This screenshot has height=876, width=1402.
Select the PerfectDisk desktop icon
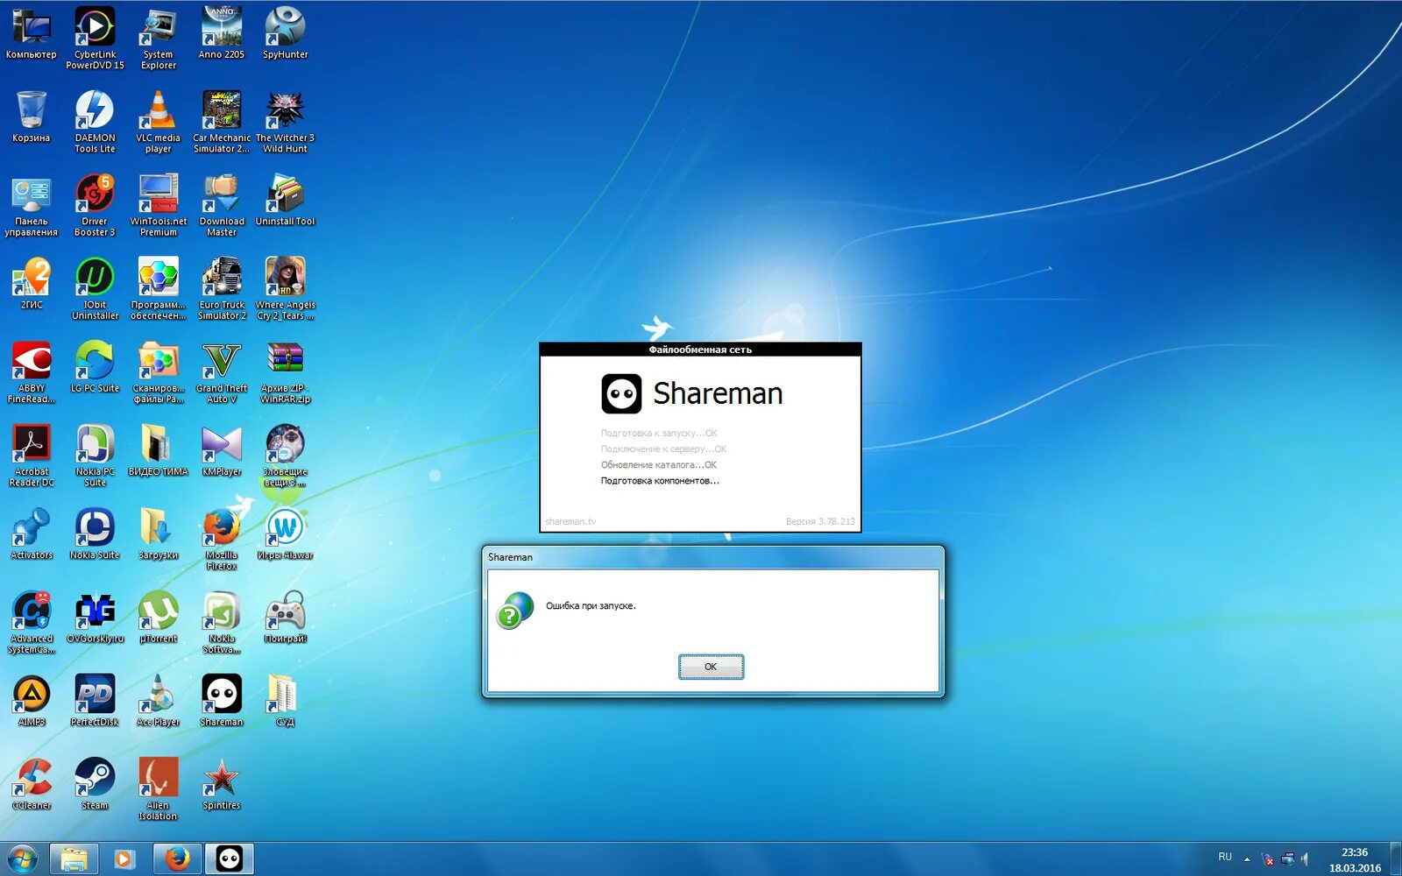pyautogui.click(x=95, y=701)
